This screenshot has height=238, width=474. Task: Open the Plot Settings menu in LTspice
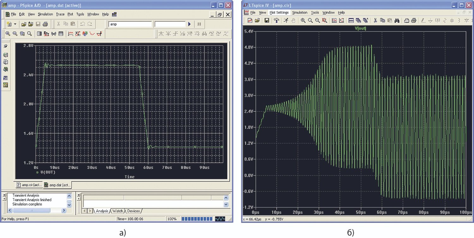(279, 13)
